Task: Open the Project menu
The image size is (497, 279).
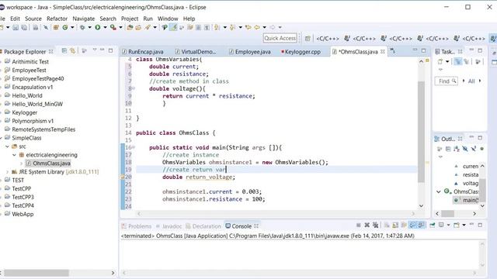Action: 130,19
